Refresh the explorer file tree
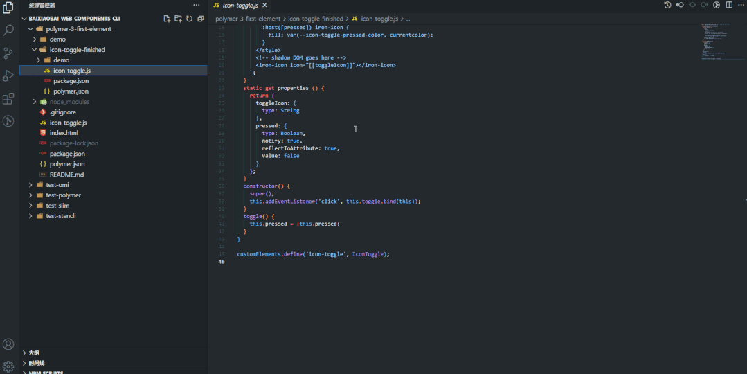Image resolution: width=747 pixels, height=374 pixels. tap(189, 19)
